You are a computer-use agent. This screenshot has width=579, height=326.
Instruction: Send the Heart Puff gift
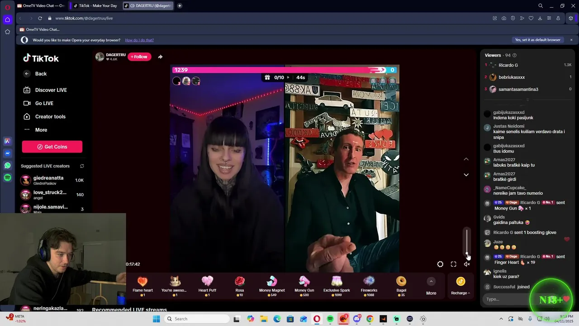207,286
